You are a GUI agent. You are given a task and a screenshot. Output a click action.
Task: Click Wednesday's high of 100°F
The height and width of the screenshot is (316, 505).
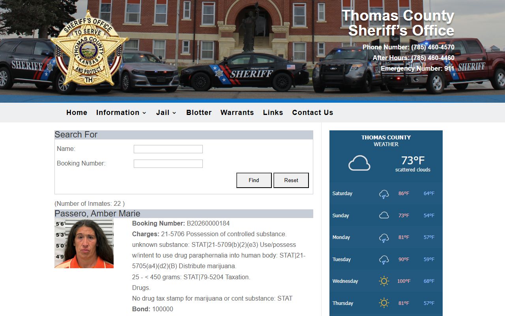point(404,281)
